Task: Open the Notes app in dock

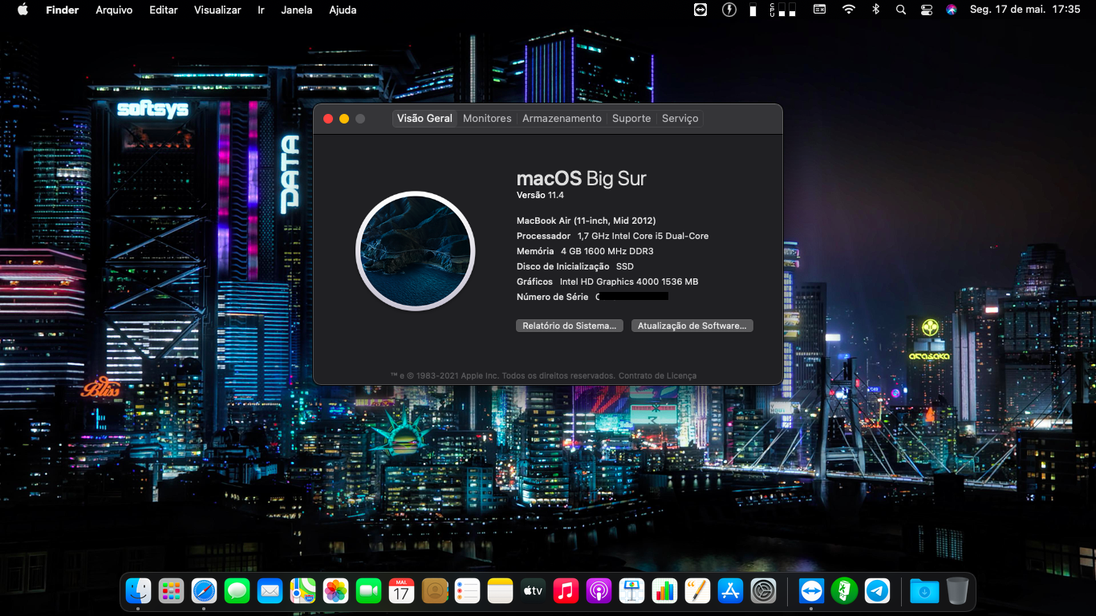Action: coord(500,591)
